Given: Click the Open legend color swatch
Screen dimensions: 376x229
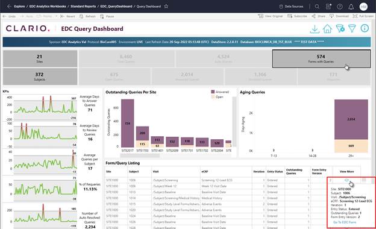Looking at the screenshot, I should click(213, 97).
